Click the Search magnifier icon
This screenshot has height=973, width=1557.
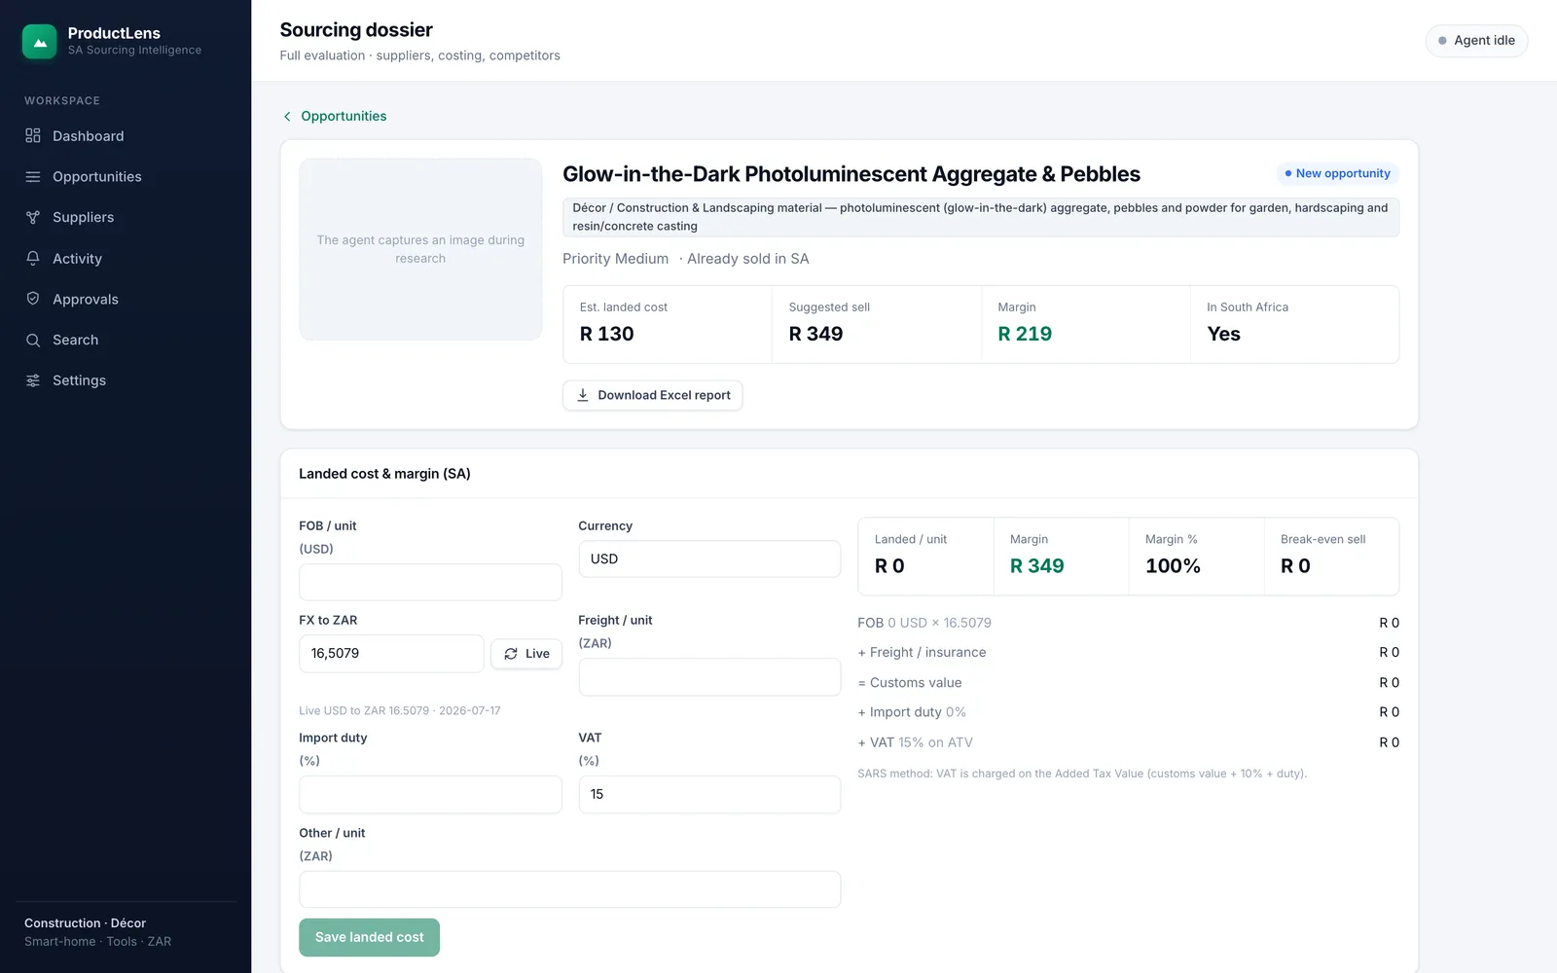33,341
